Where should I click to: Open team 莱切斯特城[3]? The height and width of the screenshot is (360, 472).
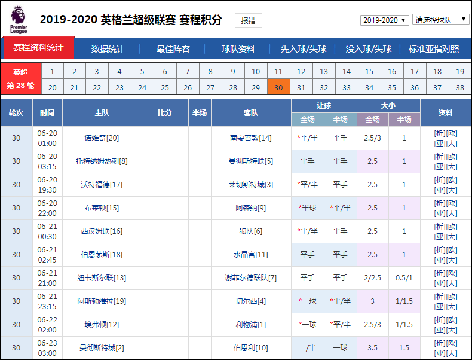coord(251,184)
